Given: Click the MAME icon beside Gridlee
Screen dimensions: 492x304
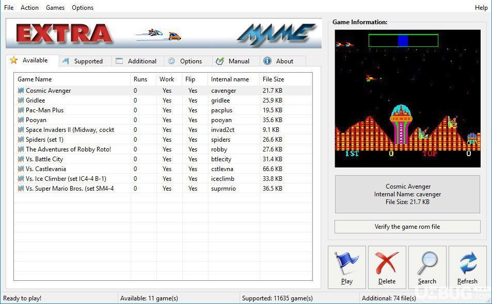Looking at the screenshot, I should 21,100.
